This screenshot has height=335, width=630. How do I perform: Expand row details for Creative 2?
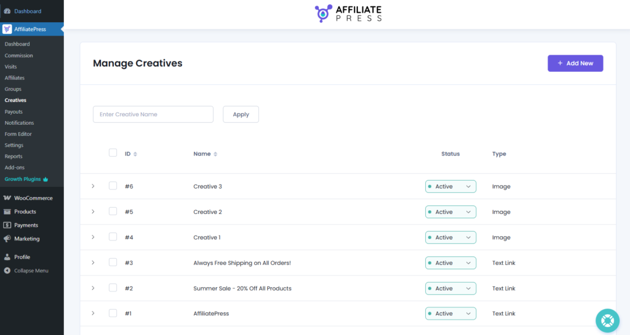93,211
